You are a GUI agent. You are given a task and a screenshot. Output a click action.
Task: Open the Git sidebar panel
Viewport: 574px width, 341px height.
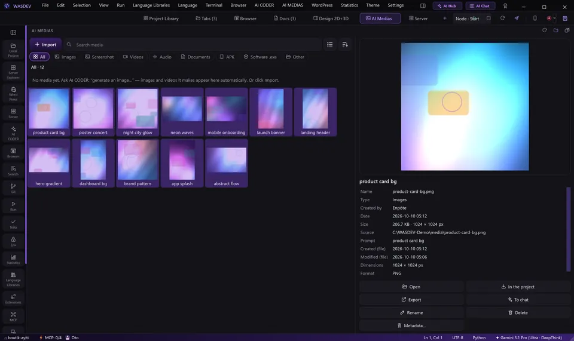[x=13, y=188]
